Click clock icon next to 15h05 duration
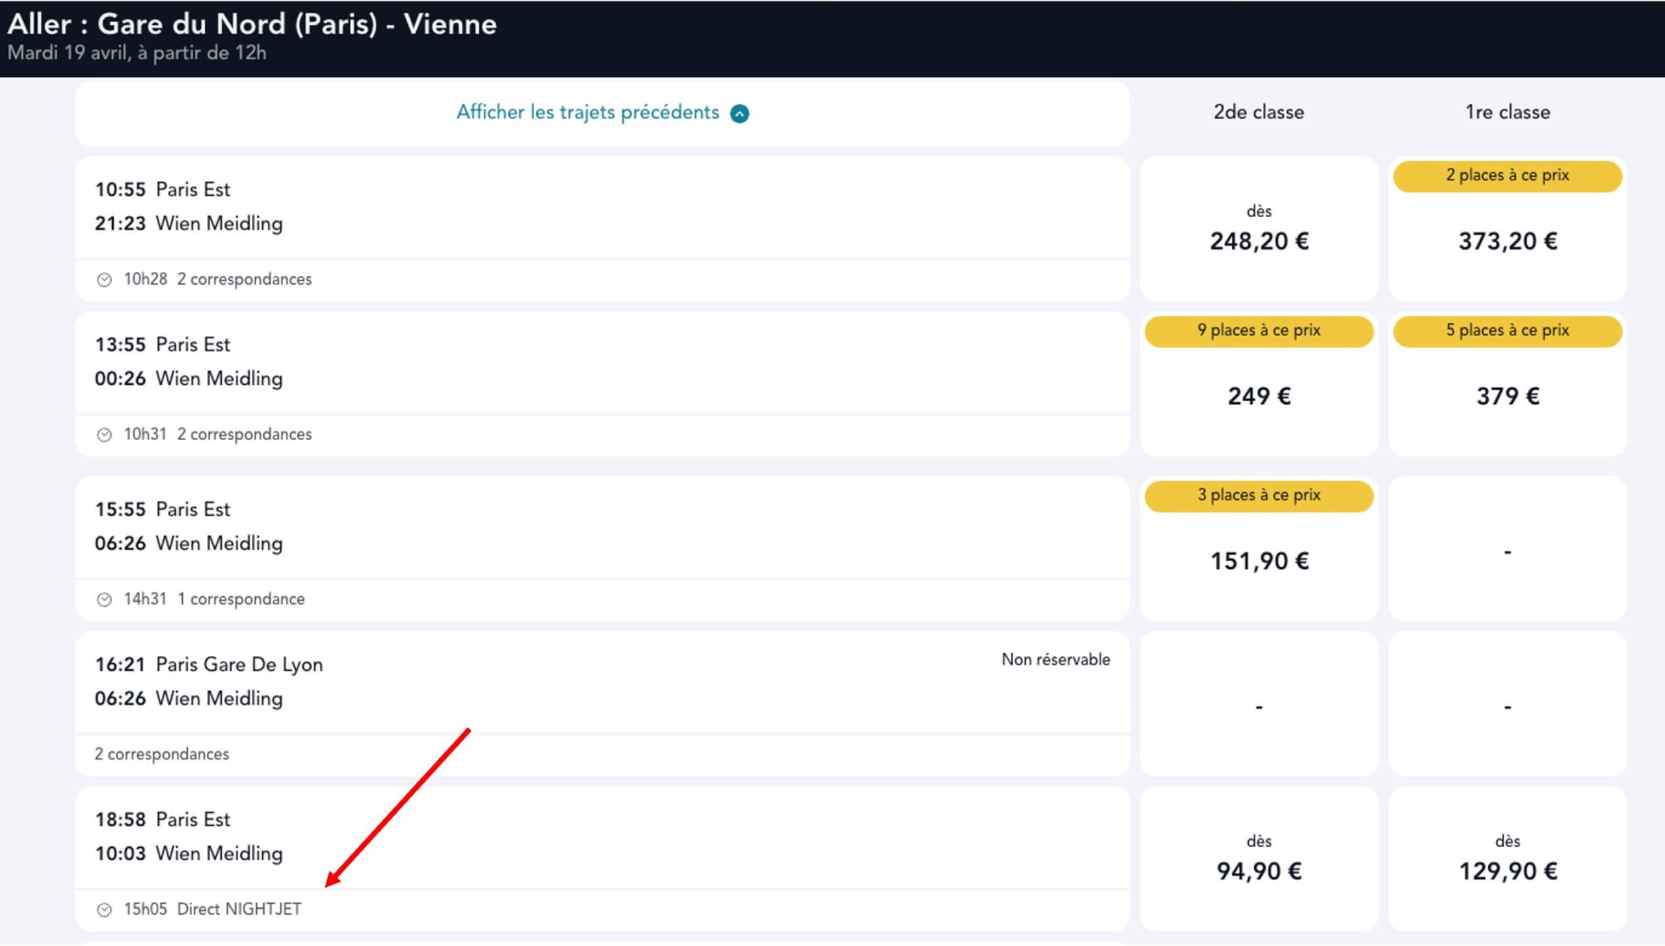The image size is (1665, 946). tap(104, 910)
